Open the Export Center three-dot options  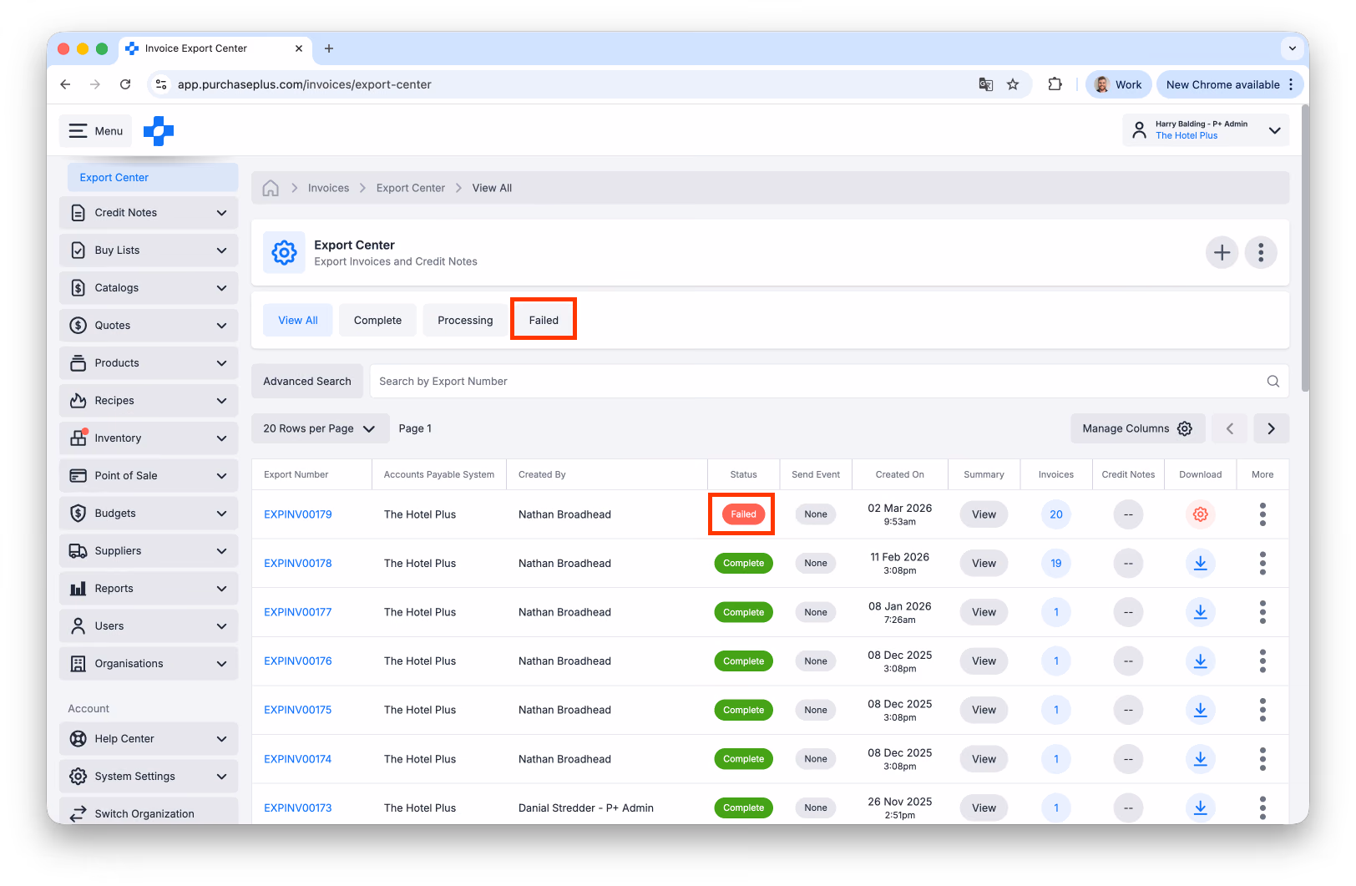click(1261, 252)
